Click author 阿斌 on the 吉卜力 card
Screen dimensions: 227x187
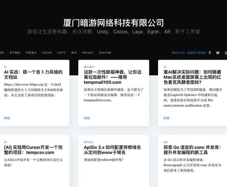[x=7, y=118]
